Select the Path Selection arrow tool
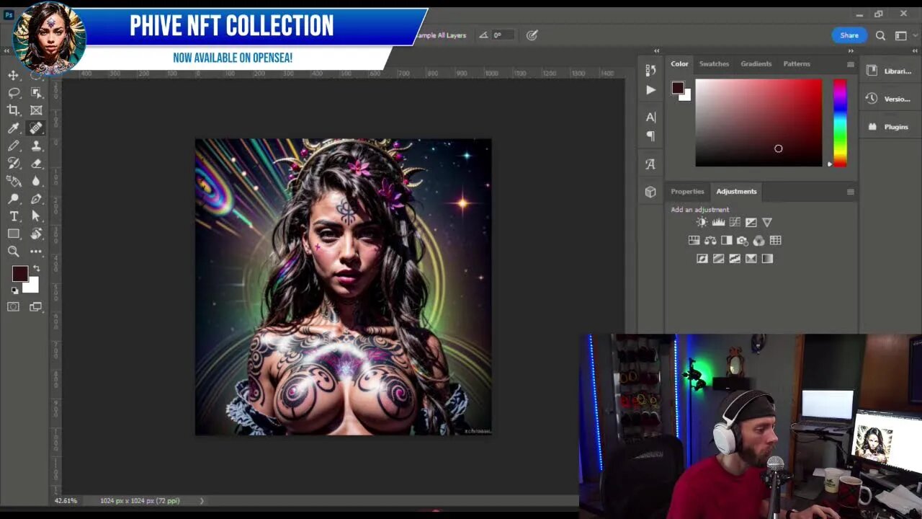This screenshot has width=922, height=519. click(36, 216)
